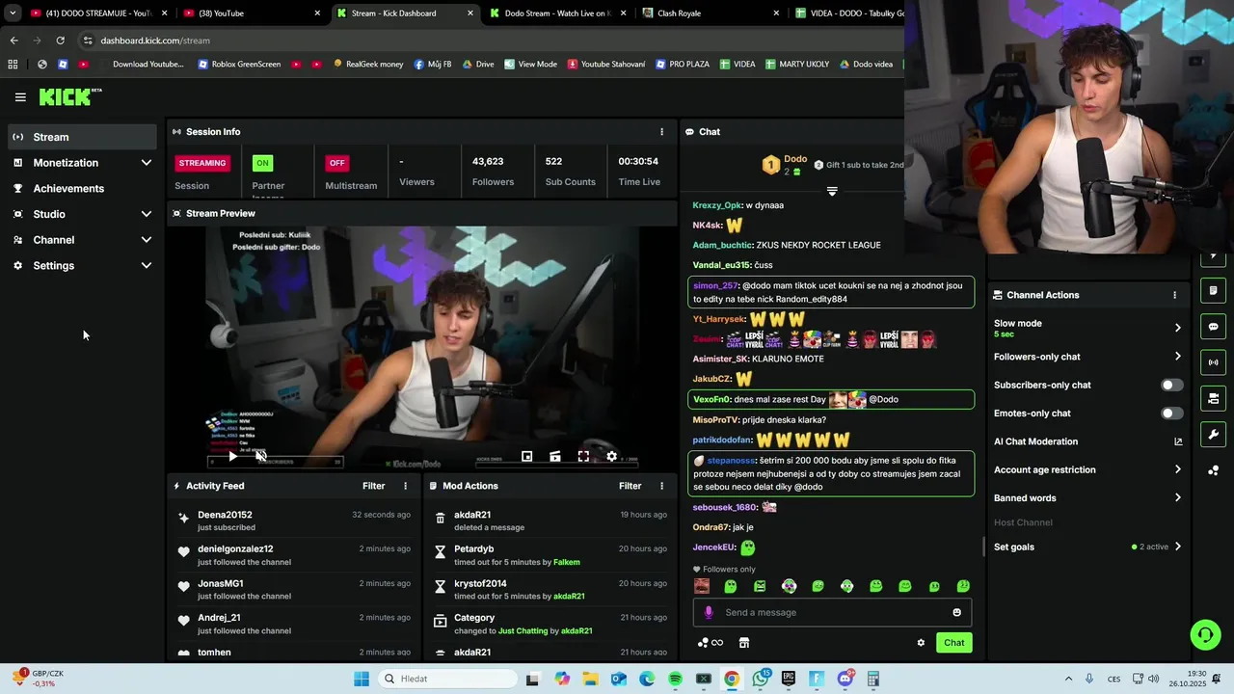Select Stream in the sidebar

pos(83,137)
